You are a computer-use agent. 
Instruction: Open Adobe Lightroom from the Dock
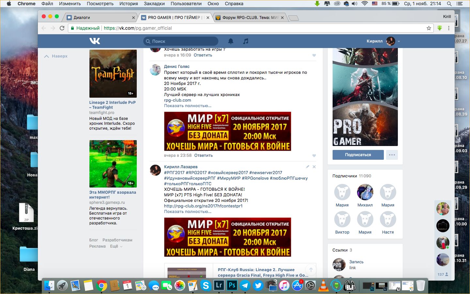(x=219, y=286)
